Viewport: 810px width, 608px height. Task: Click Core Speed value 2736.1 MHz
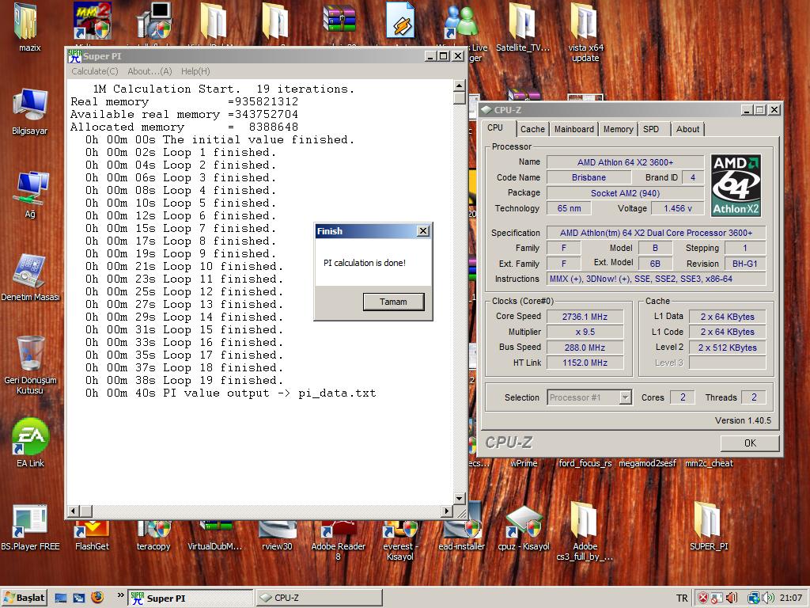585,317
